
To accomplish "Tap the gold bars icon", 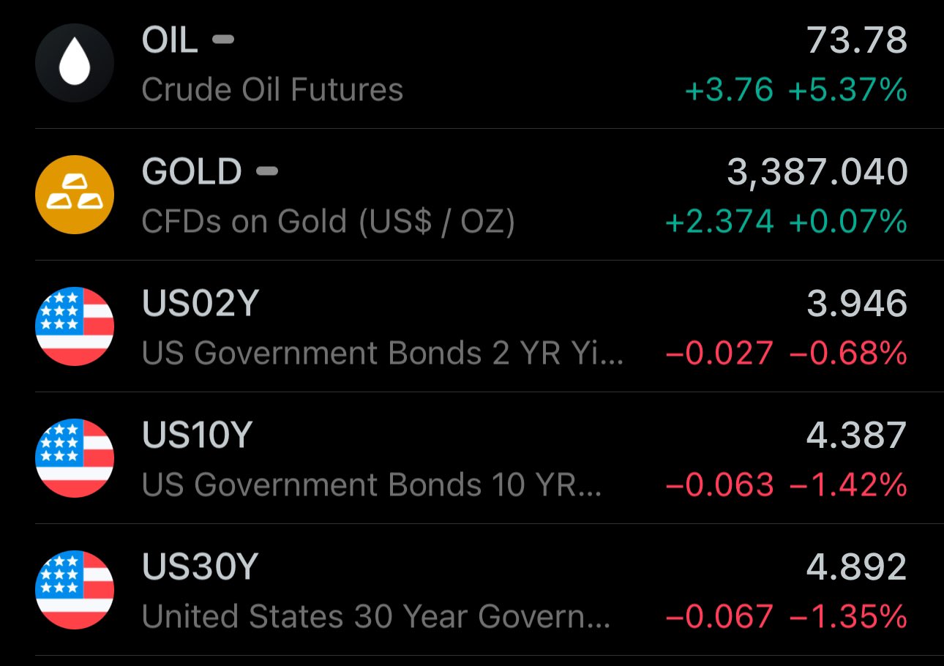I will [x=75, y=195].
